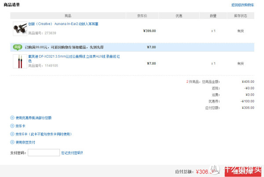Click the 库存状态 column header

pos(240,16)
